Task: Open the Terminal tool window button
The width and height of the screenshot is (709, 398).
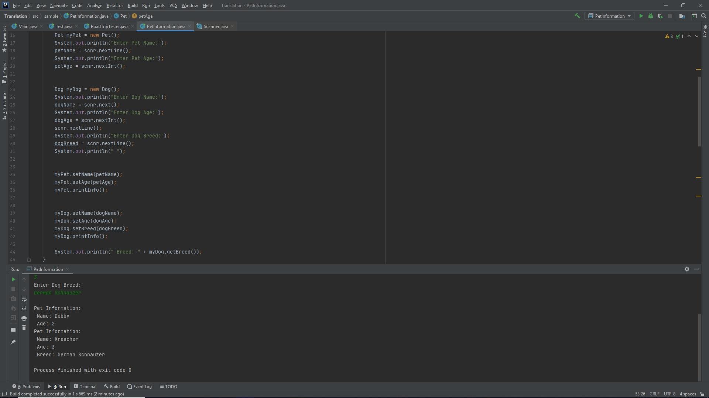Action: click(85, 387)
